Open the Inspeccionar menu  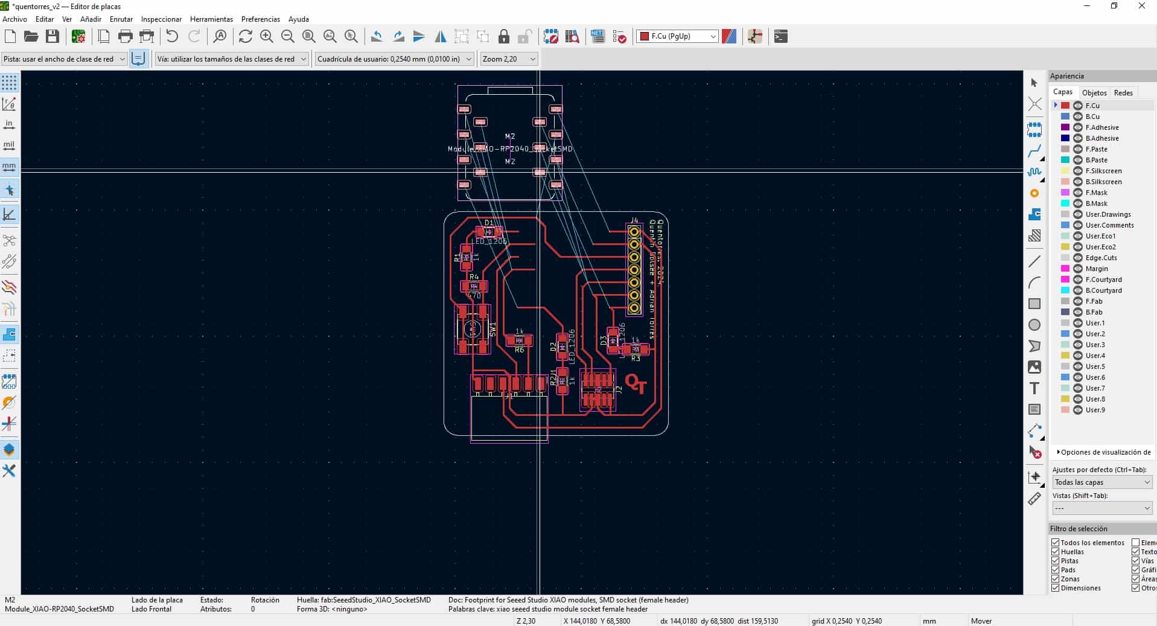161,19
